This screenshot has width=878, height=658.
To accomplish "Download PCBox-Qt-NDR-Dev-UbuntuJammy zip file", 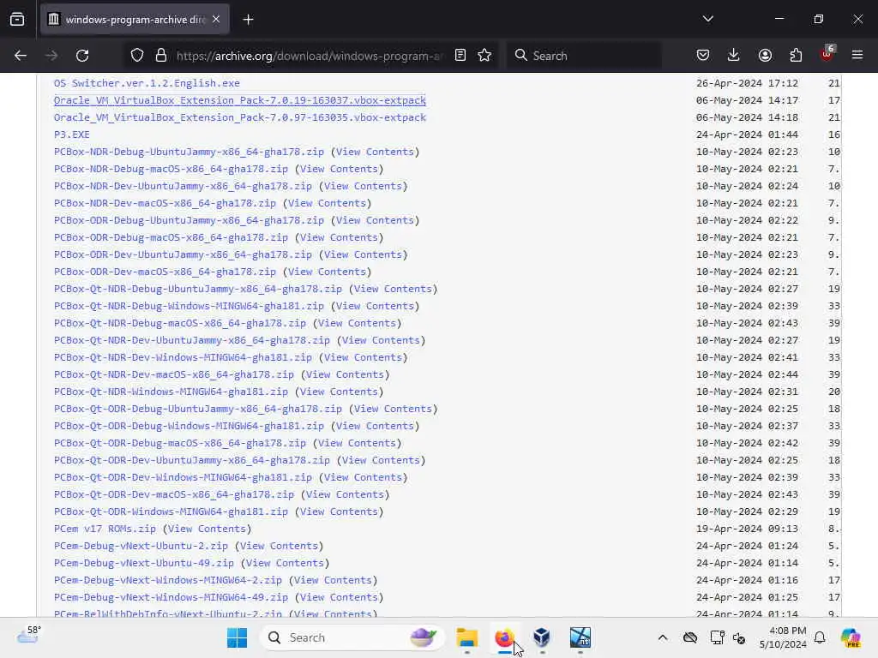I will click(192, 340).
